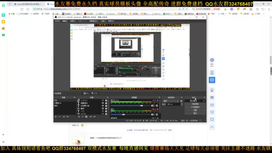Open OBS 工具 menu
The height and width of the screenshot is (153, 272).
pyautogui.click(x=103, y=21)
